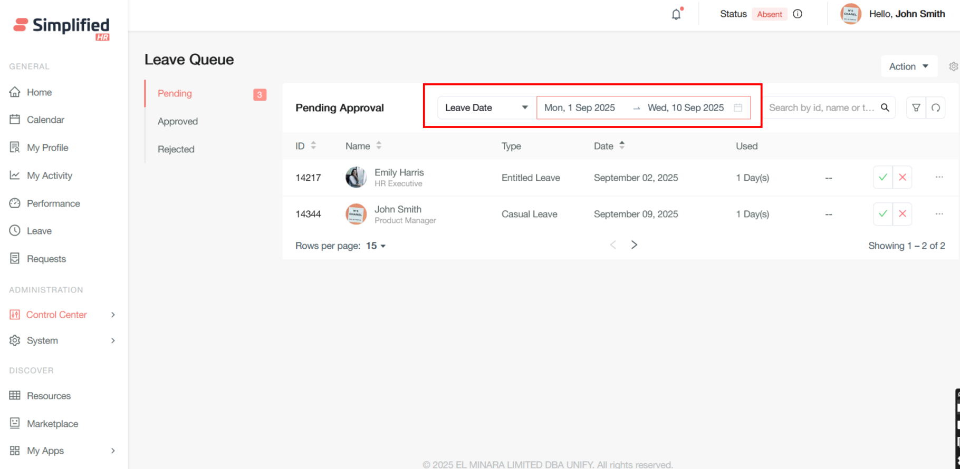The height and width of the screenshot is (469, 960).
Task: Expand the Action dropdown menu
Action: (908, 66)
